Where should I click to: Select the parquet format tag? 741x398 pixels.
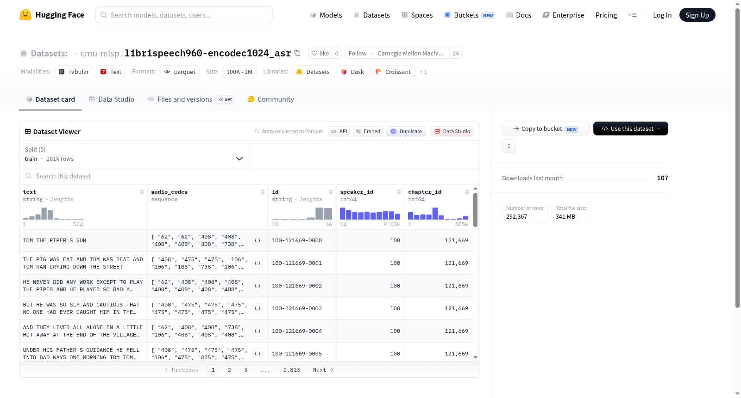[x=180, y=72]
